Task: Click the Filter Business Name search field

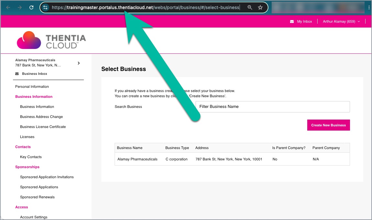Action: point(273,107)
